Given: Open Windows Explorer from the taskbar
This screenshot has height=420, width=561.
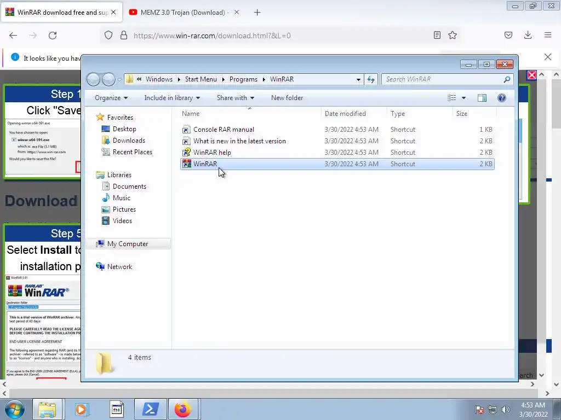Looking at the screenshot, I should (47, 409).
